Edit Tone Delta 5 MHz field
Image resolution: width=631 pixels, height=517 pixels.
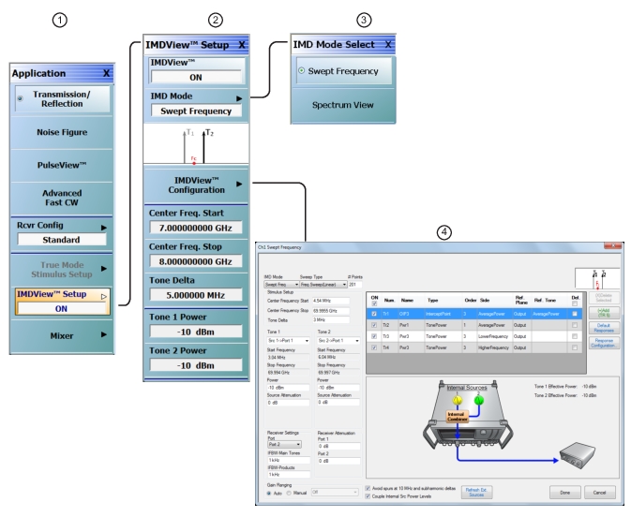(196, 295)
